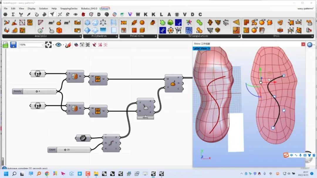Open the Windows Start button
This screenshot has height=178, width=317.
6,174
